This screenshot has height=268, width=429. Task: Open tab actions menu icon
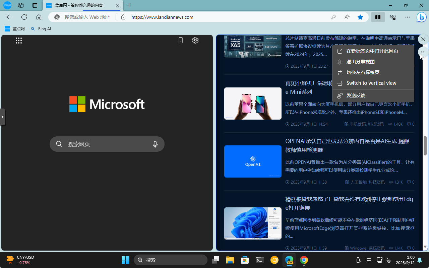pos(35,5)
